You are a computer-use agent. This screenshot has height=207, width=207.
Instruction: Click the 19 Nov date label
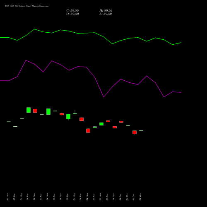(67, 197)
